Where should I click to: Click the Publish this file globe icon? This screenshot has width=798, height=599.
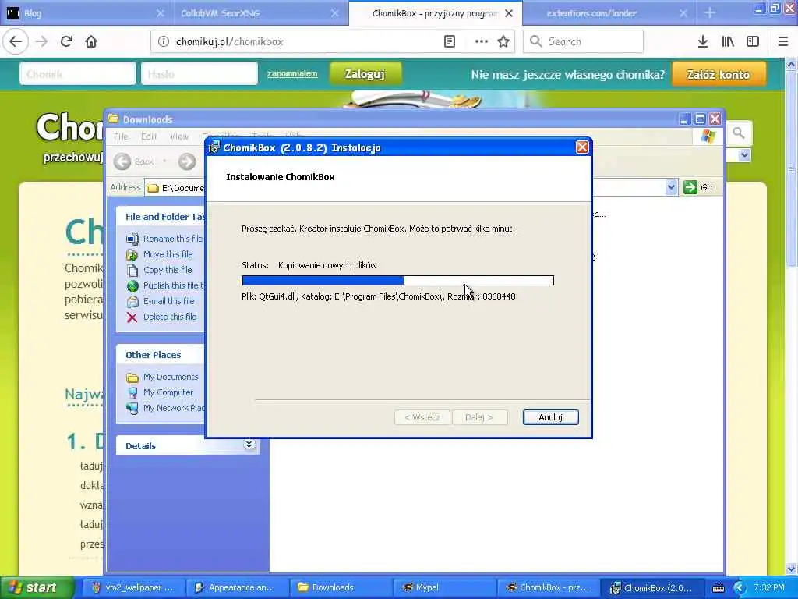click(x=132, y=285)
